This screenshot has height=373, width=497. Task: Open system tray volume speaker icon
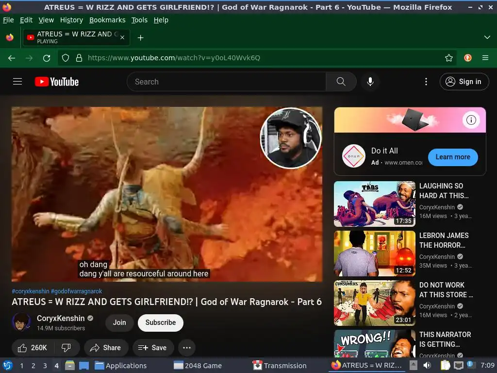[x=427, y=365]
